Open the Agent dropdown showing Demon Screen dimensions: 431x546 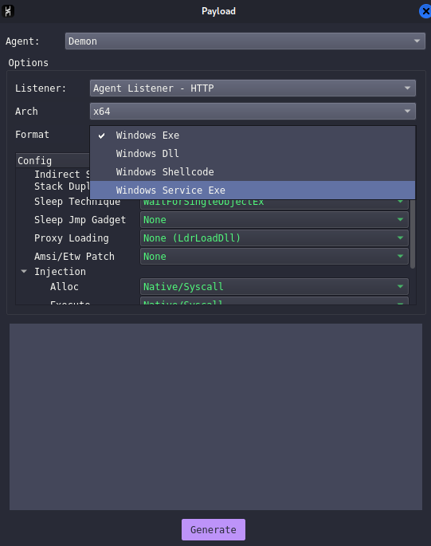point(245,41)
